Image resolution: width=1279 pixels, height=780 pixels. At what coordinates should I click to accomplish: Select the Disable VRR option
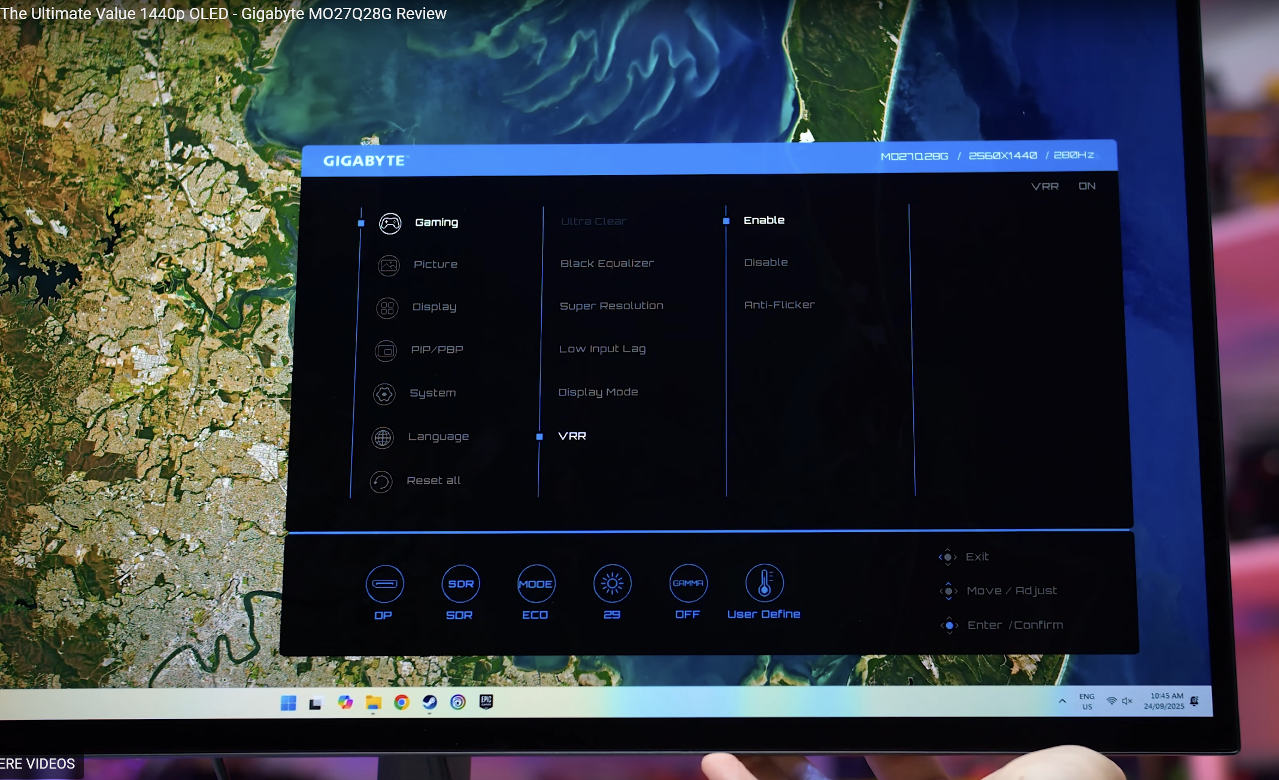[766, 262]
